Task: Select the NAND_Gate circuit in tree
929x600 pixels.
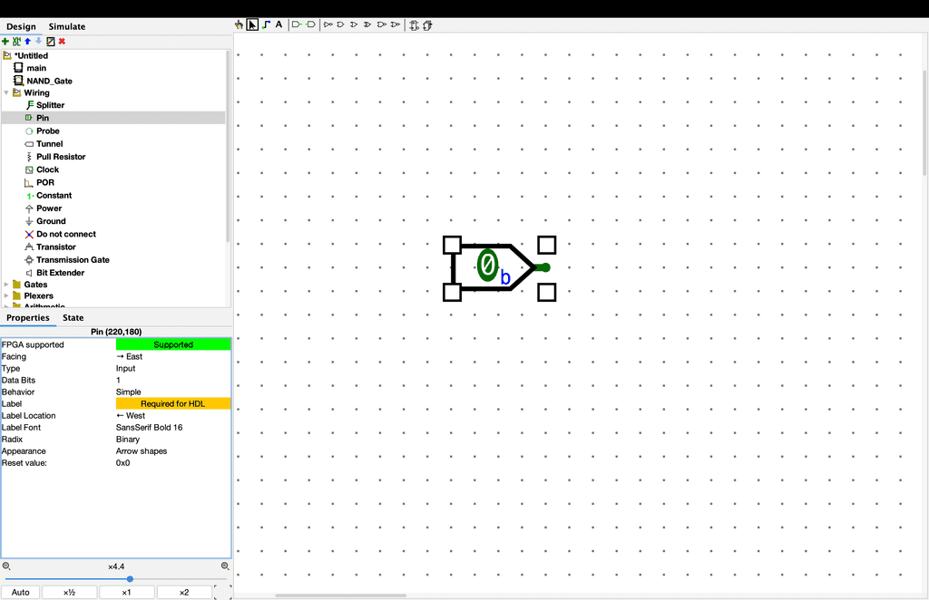Action: (x=49, y=81)
